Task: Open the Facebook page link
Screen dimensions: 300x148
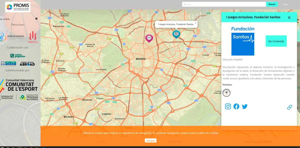Action: pos(236,106)
